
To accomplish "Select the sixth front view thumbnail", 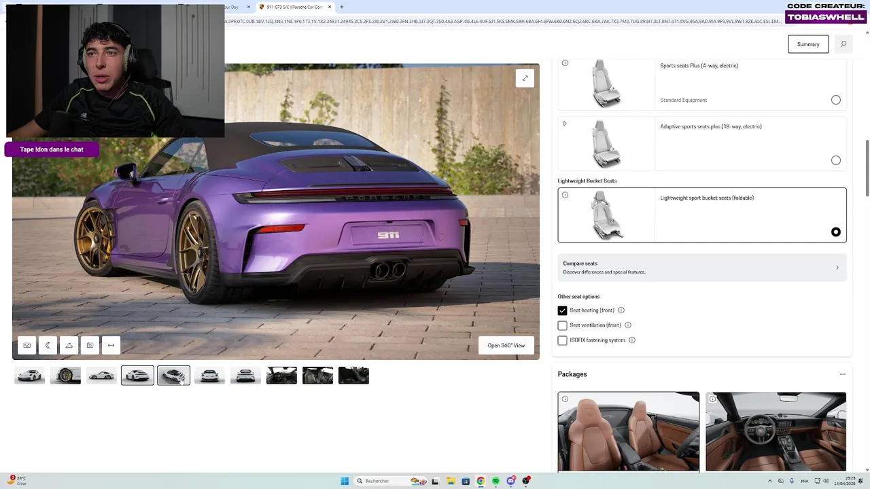I will [x=209, y=376].
